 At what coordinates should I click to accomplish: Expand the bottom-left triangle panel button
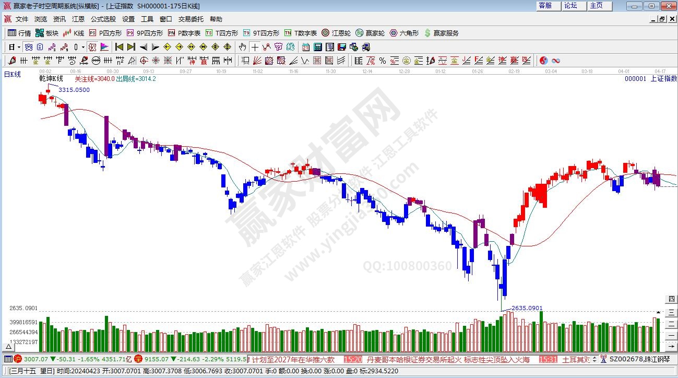[x=8, y=346]
